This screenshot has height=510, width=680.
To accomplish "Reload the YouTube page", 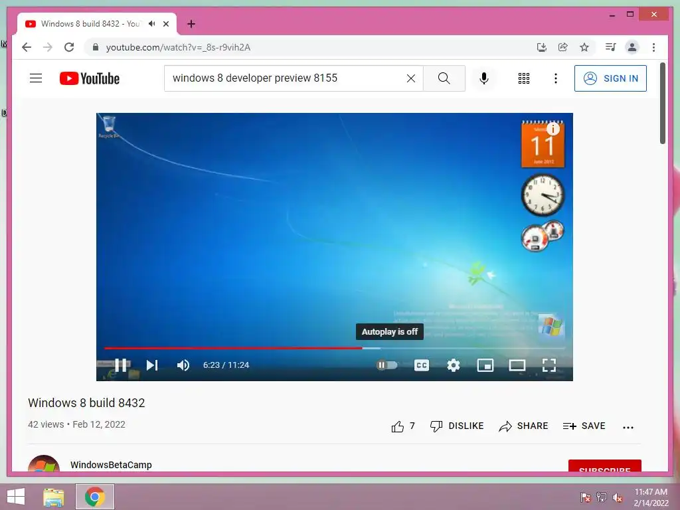I will click(69, 47).
